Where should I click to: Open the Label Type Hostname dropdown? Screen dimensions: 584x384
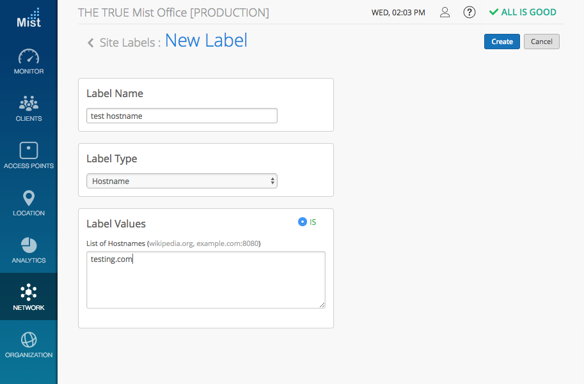182,181
